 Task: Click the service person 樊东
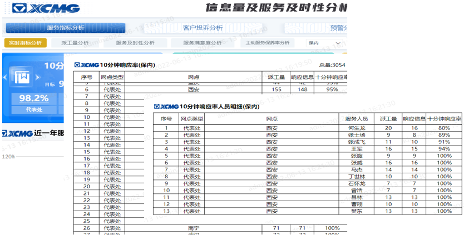(x=357, y=212)
